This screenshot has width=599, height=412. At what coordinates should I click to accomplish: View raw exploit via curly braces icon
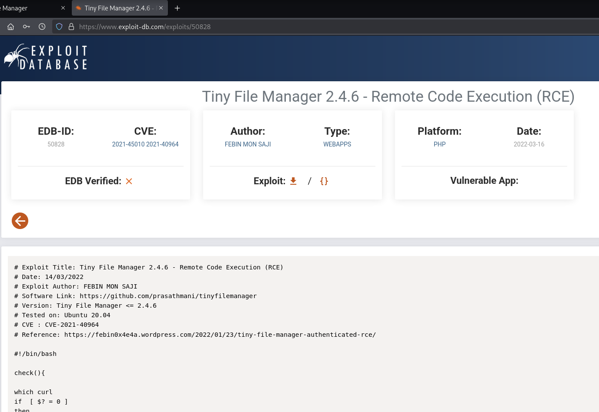324,181
